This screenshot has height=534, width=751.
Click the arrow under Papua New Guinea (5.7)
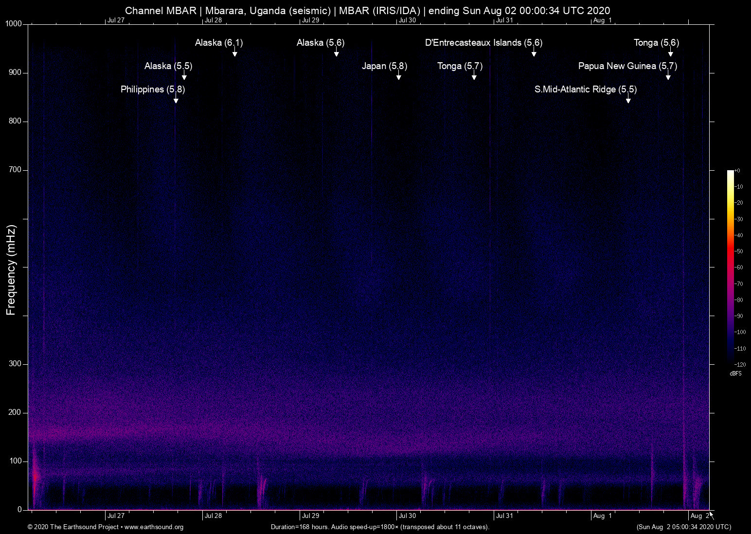(x=668, y=75)
